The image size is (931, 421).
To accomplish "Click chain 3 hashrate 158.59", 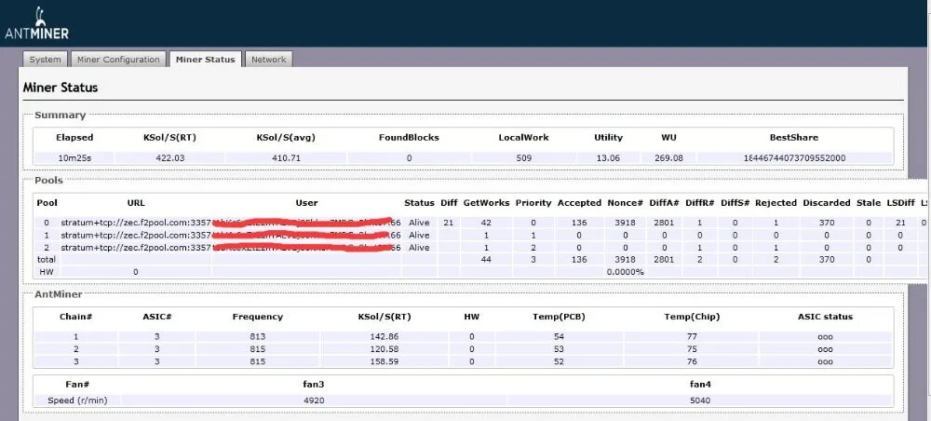I will click(x=385, y=361).
